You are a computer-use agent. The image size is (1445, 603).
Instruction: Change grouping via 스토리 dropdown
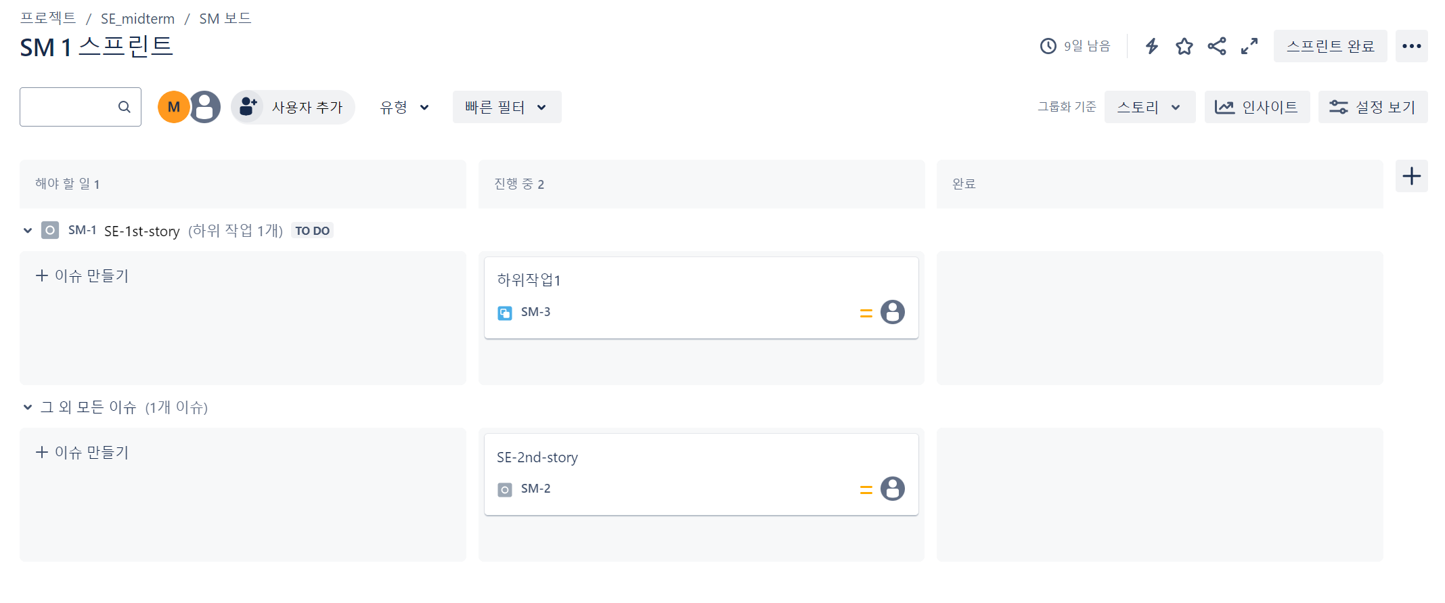coord(1149,107)
